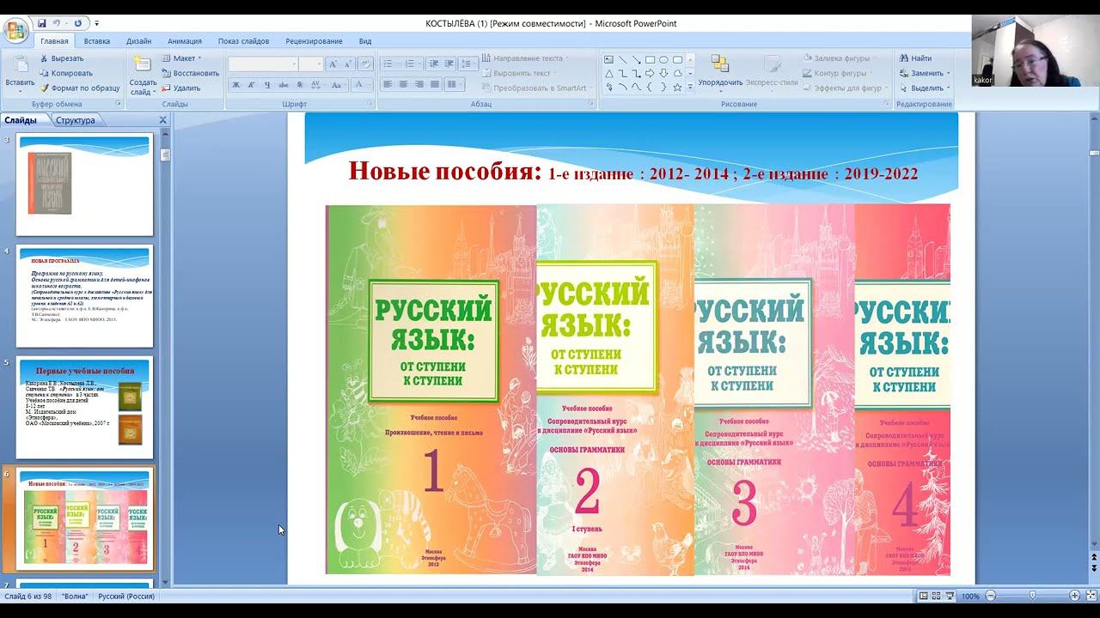Redo action in quick access toolbar
This screenshot has height=618, width=1100.
[x=78, y=23]
